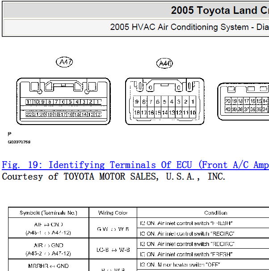This screenshot has width=269, height=271.
Task: Click the A47 connector label oval
Action: (64, 62)
